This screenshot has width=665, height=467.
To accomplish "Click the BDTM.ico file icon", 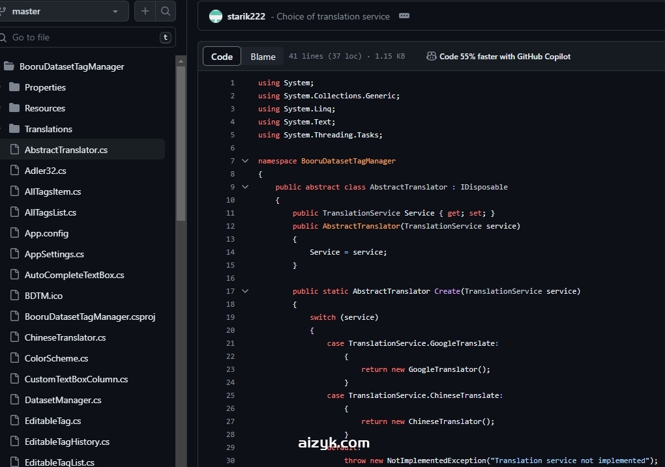I will coord(14,296).
